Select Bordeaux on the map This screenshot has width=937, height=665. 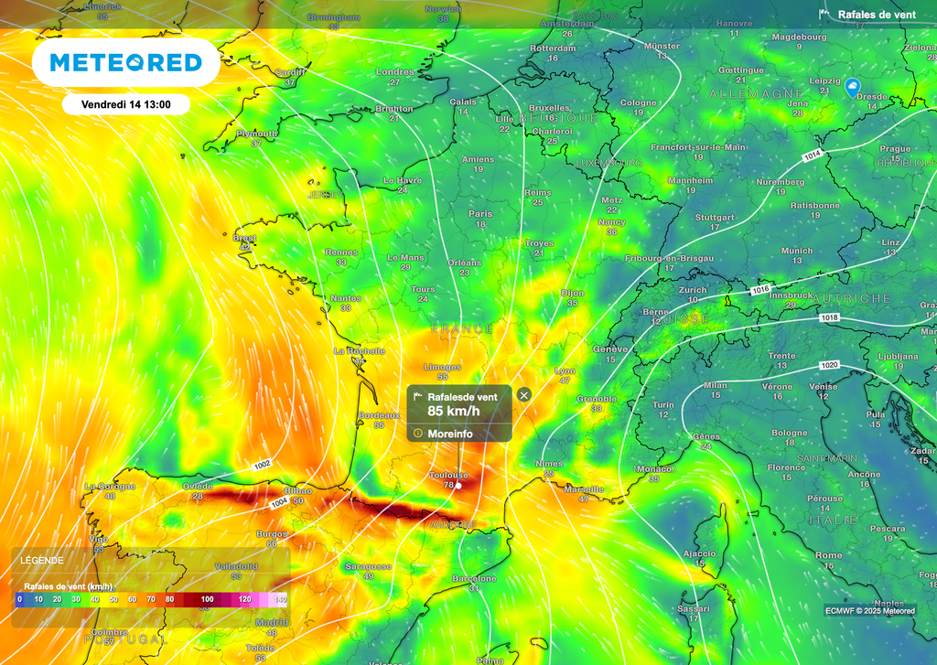tap(378, 415)
